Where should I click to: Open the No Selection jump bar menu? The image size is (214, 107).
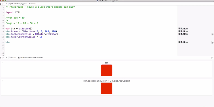[32, 4]
